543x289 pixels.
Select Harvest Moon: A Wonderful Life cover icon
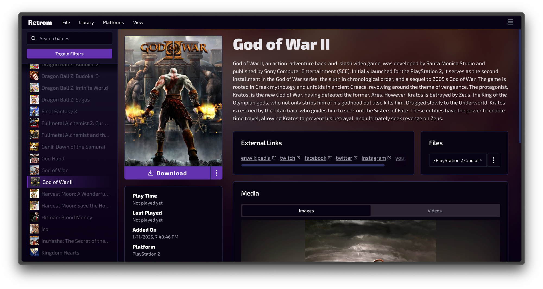pos(34,194)
